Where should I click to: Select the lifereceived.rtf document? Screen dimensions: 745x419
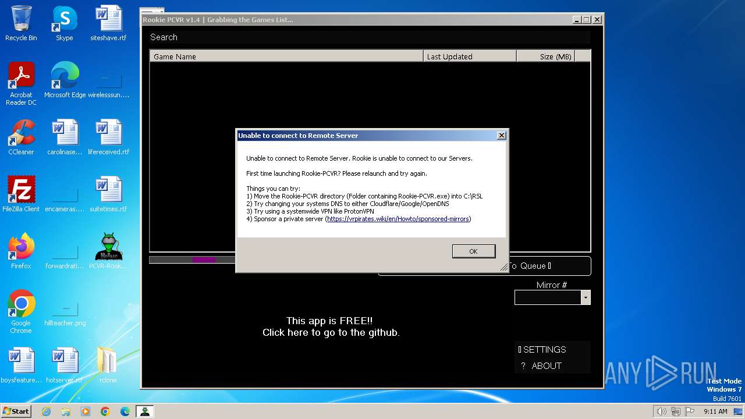(x=108, y=137)
